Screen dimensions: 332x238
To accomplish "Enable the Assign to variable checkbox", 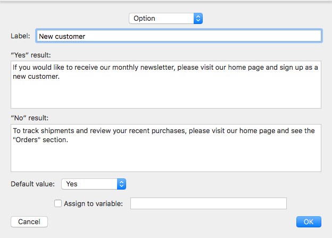I will click(58, 203).
